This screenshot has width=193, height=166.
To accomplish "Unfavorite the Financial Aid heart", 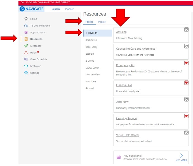I will pos(186,83).
